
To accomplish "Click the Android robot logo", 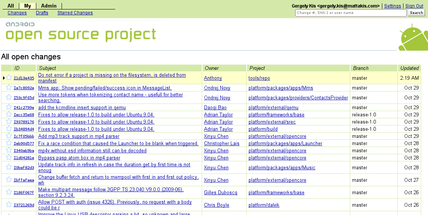I will 413,37.
